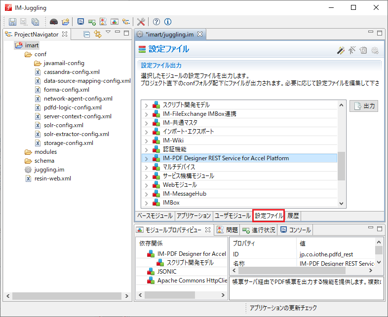Expand IM-PDF Designer REST Service row
The width and height of the screenshot is (388, 317).
146,159
